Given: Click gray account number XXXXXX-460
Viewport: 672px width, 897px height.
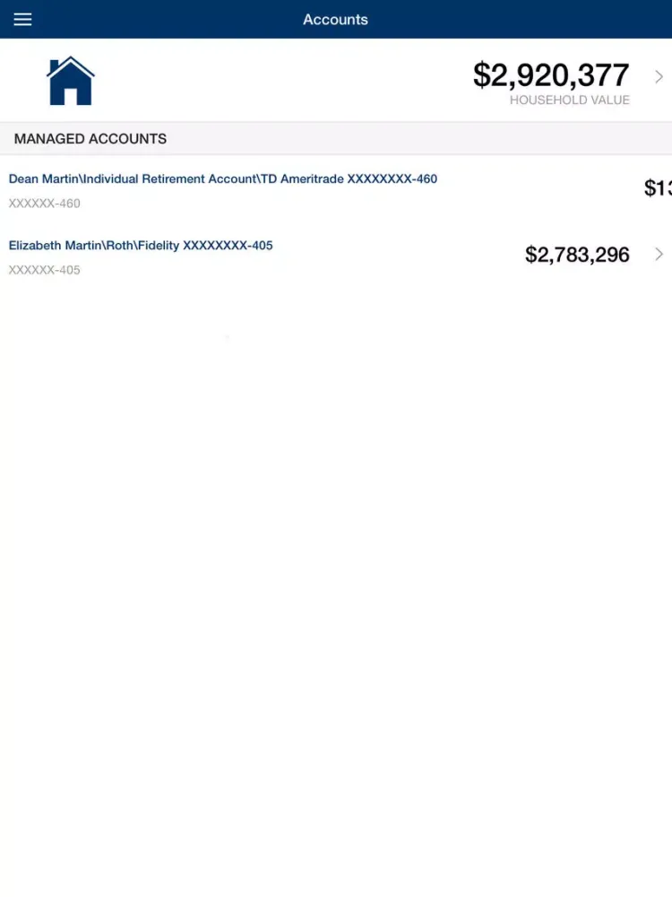Looking at the screenshot, I should pos(45,204).
